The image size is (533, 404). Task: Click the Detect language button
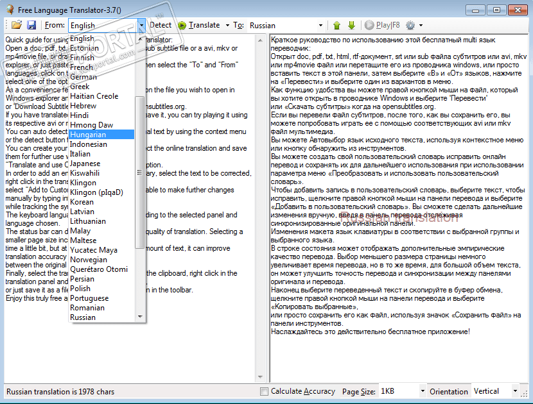click(x=161, y=25)
